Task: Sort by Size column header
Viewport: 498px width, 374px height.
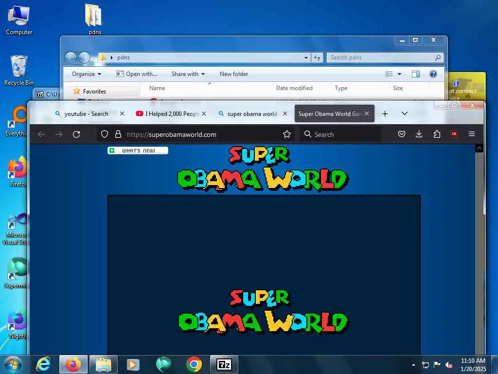Action: 398,88
